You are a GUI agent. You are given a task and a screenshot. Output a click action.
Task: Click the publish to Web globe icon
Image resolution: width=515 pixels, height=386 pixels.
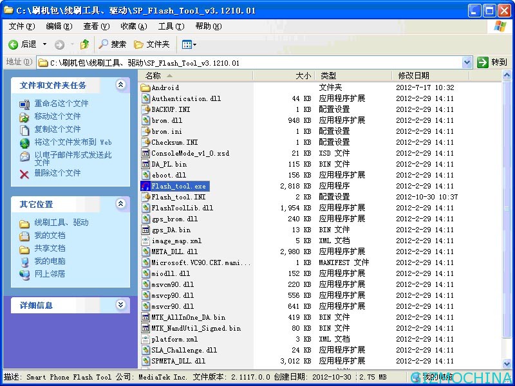click(24, 143)
